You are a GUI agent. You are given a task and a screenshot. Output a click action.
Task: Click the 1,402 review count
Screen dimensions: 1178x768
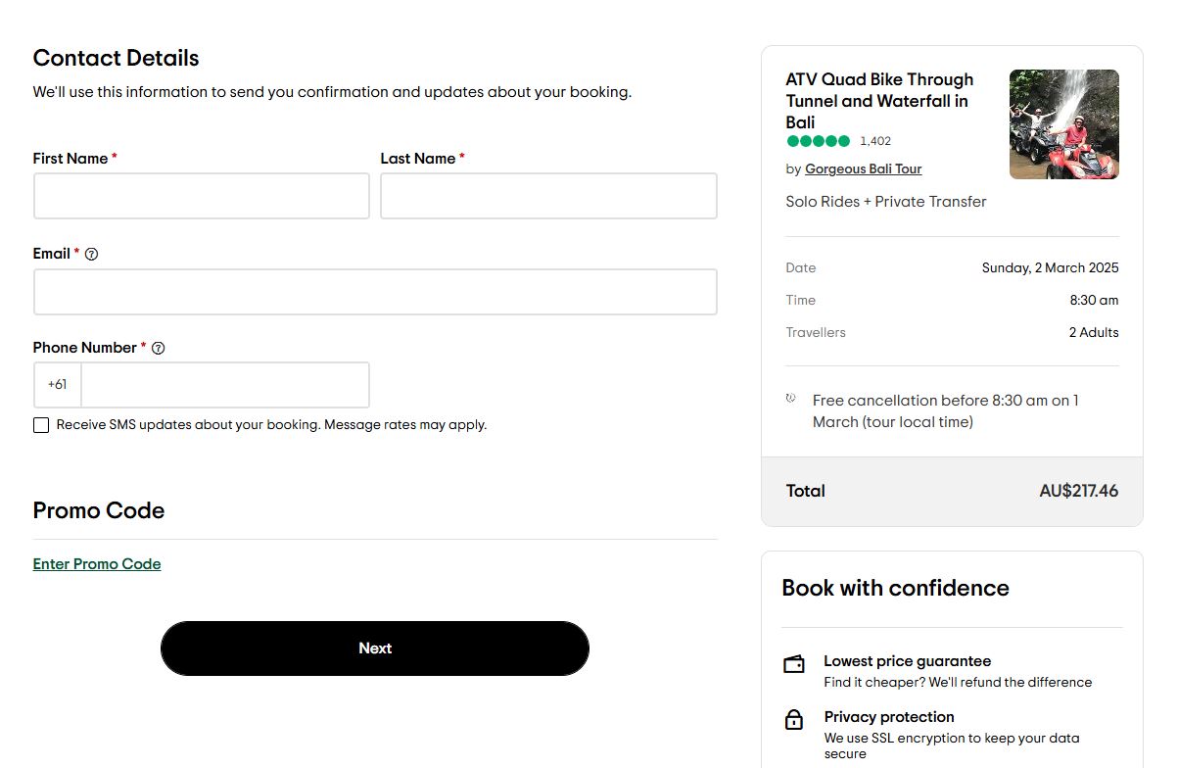(875, 140)
